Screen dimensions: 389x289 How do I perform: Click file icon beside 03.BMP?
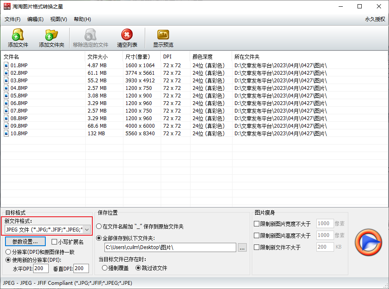pos(6,81)
